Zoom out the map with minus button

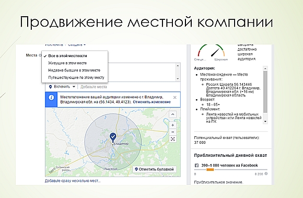pyautogui.click(x=172, y=132)
